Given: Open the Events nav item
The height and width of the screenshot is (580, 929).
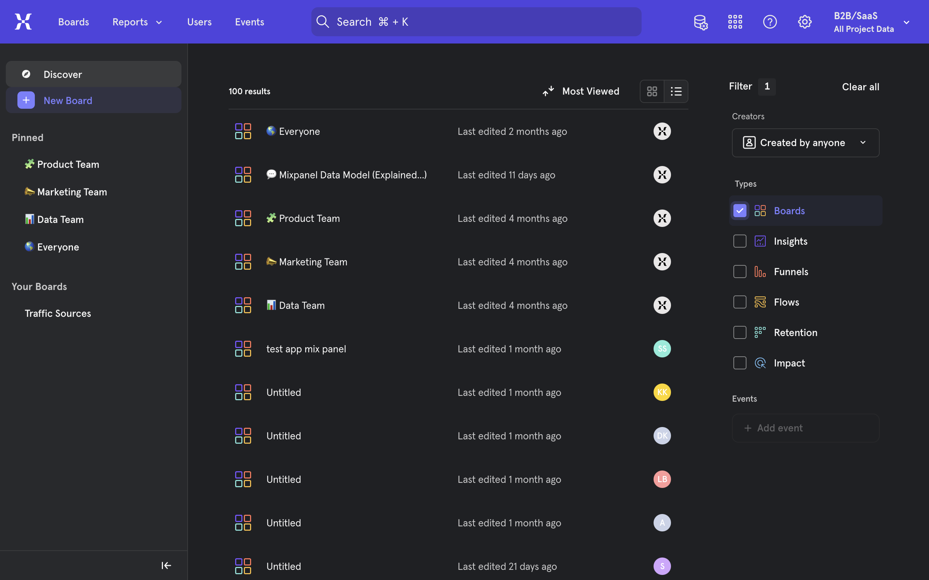Looking at the screenshot, I should [250, 22].
